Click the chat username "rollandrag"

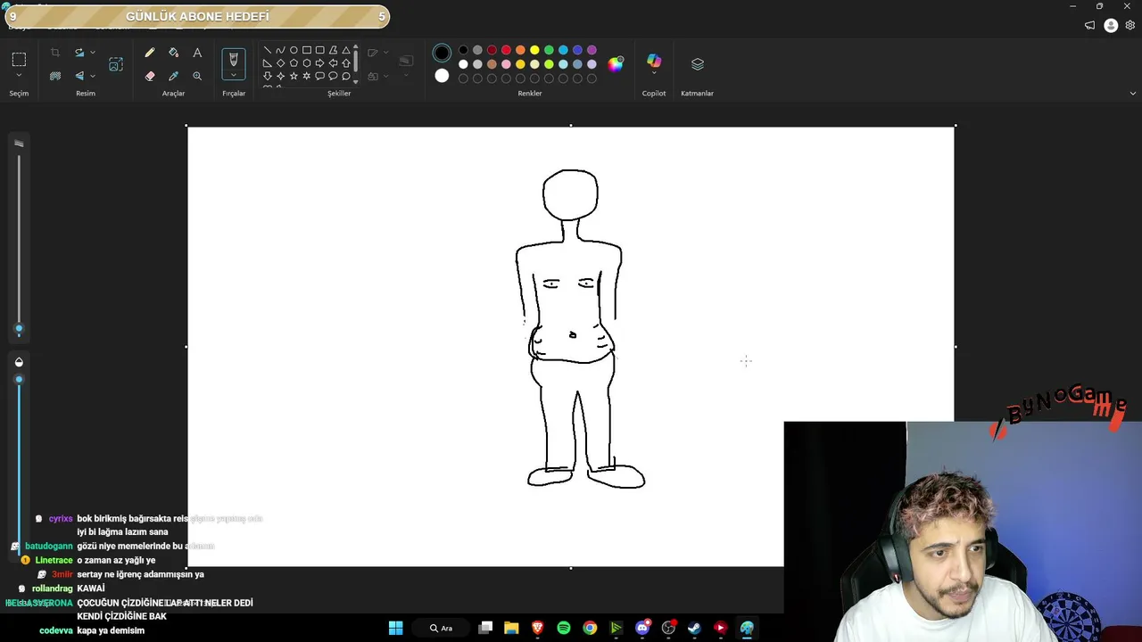tap(53, 588)
